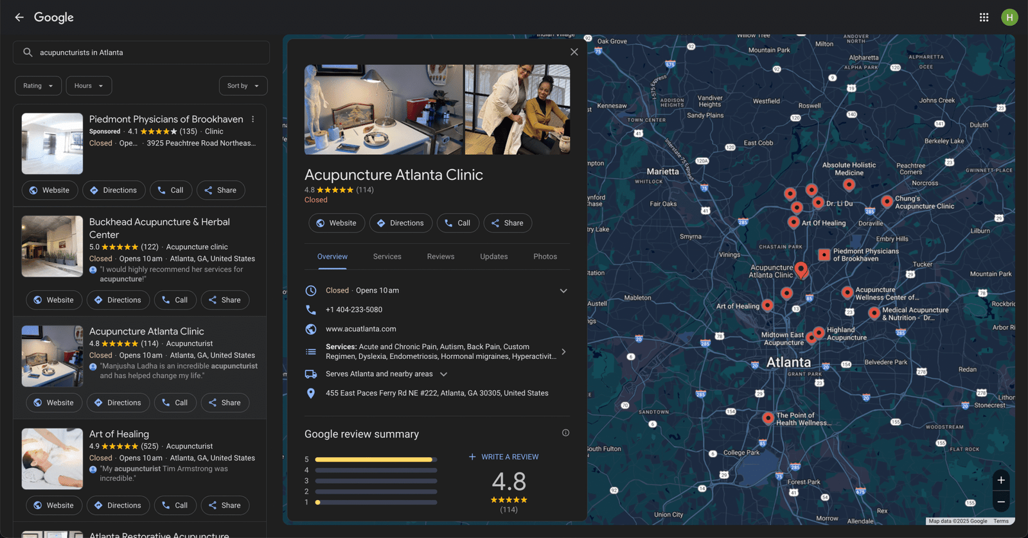The image size is (1028, 538).
Task: Close the Acupuncture Atlanta Clinic detail panel
Action: (574, 52)
